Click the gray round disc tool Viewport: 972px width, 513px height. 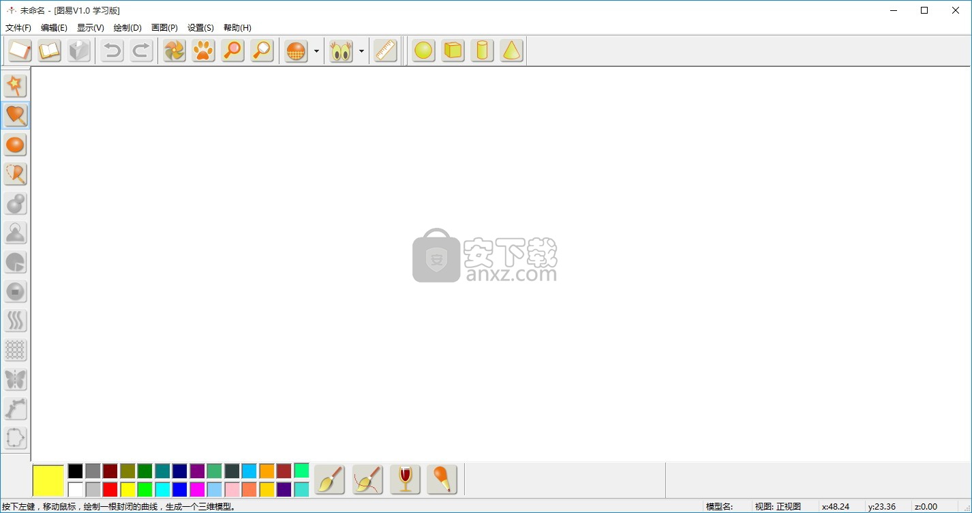click(x=15, y=291)
